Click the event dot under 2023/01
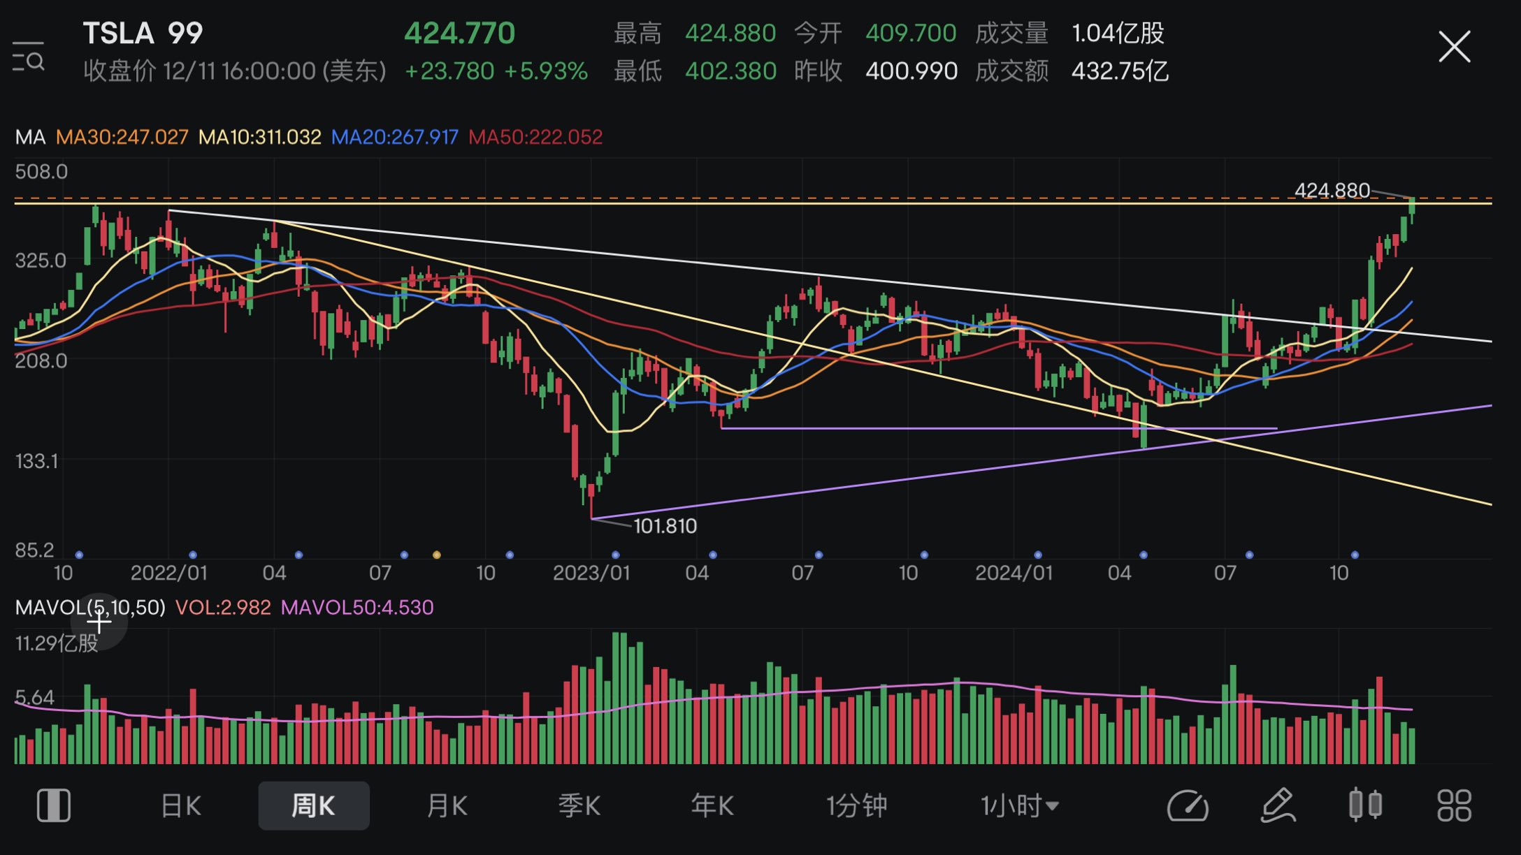The height and width of the screenshot is (855, 1521). [x=615, y=555]
